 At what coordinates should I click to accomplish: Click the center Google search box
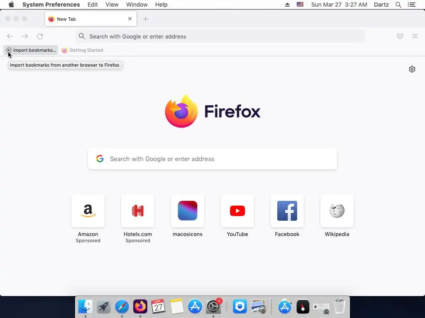tap(212, 159)
